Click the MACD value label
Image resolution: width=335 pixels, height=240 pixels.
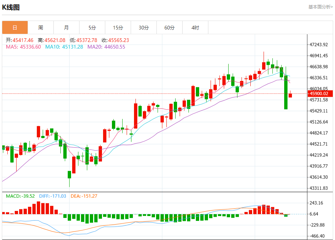point(20,196)
